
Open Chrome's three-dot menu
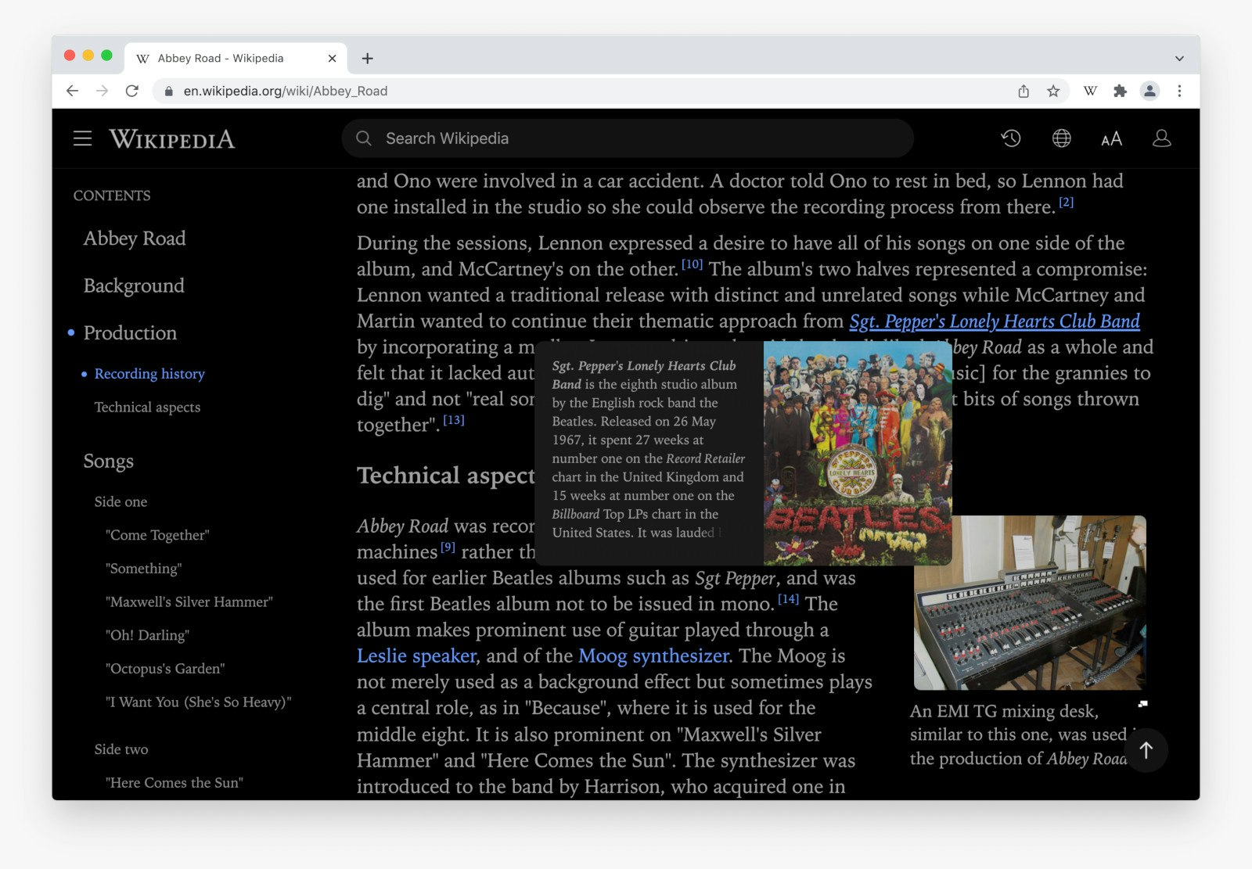pos(1180,91)
